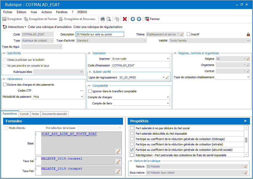253x179 pixels.
Task: Toggle Mode étendu checkbox
Action: click(6, 128)
